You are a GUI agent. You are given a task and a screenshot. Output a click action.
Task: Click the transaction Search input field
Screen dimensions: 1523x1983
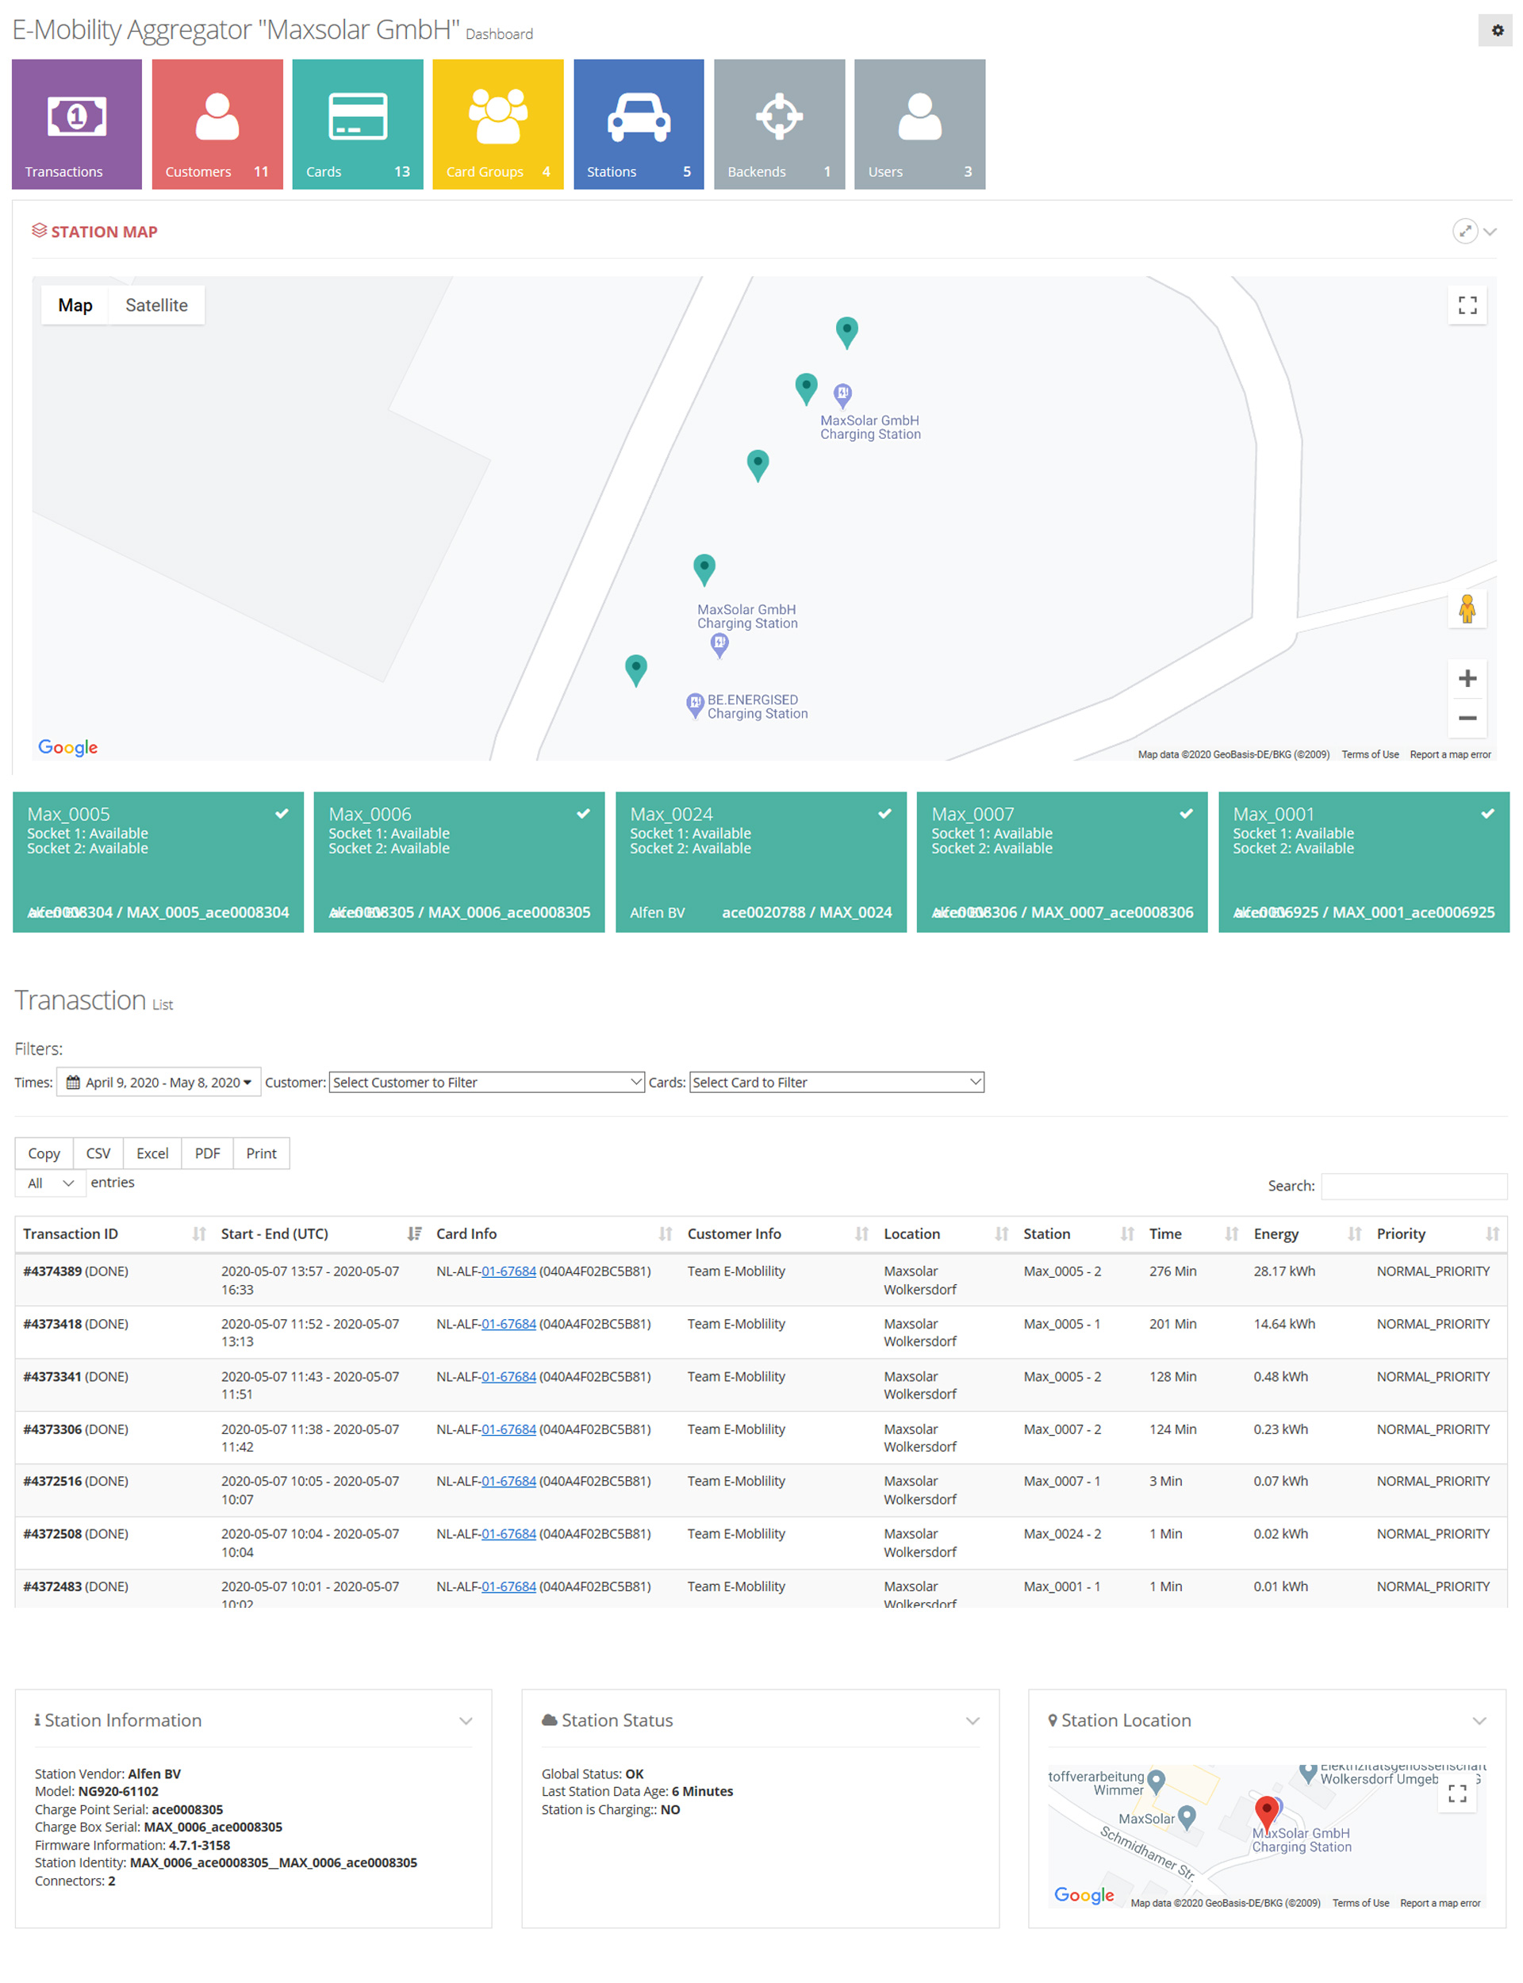(1413, 1187)
